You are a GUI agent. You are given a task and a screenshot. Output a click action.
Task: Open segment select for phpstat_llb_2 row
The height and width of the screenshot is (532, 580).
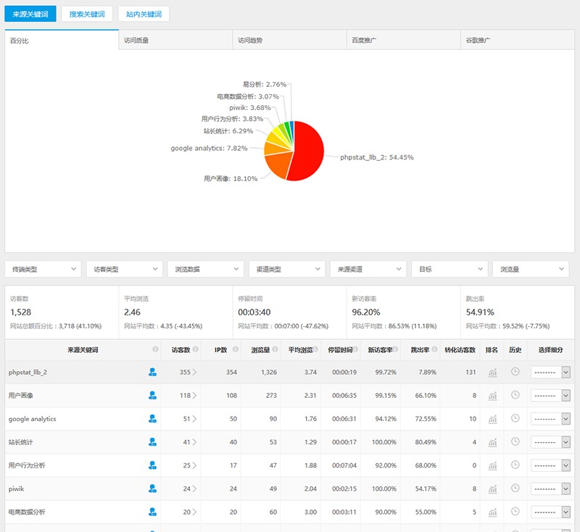point(550,373)
